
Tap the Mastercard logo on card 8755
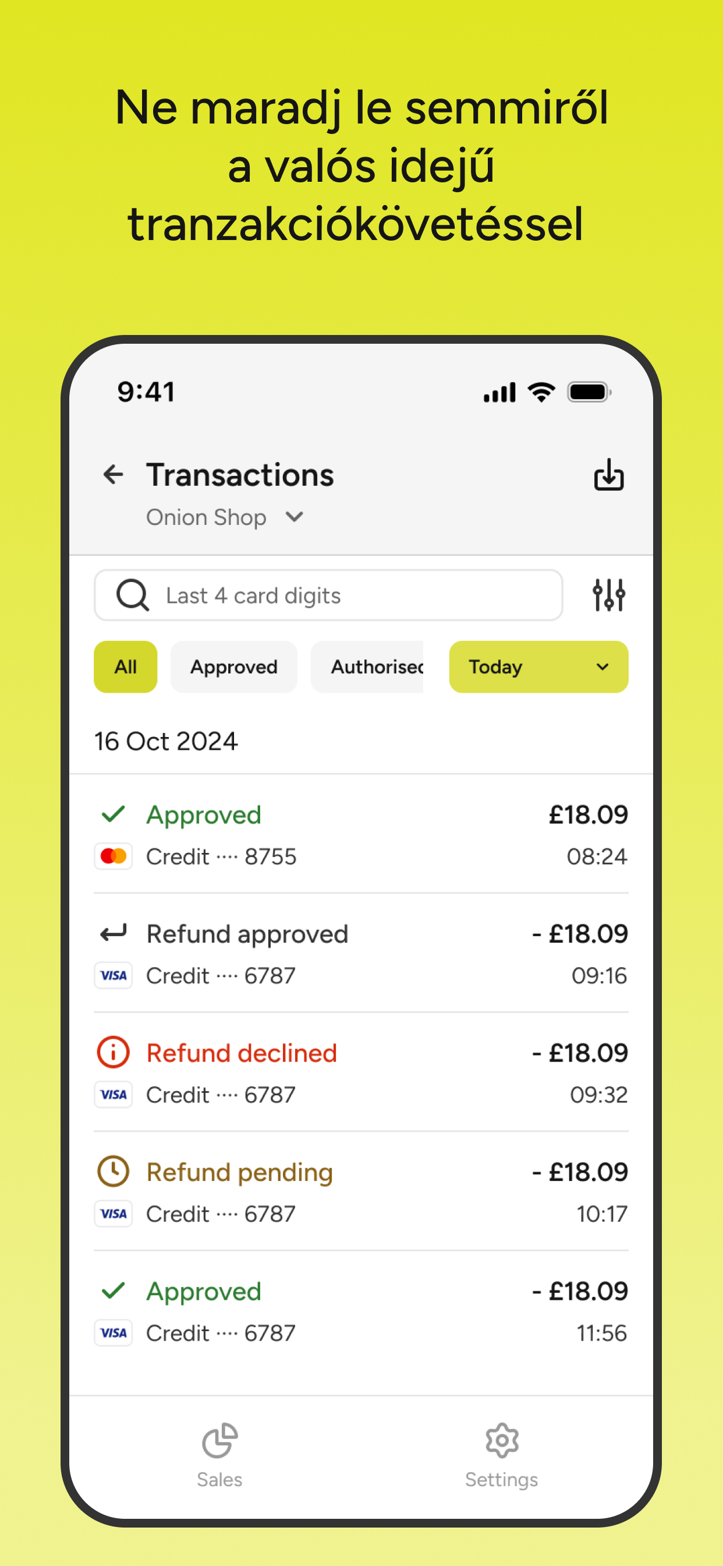[114, 856]
